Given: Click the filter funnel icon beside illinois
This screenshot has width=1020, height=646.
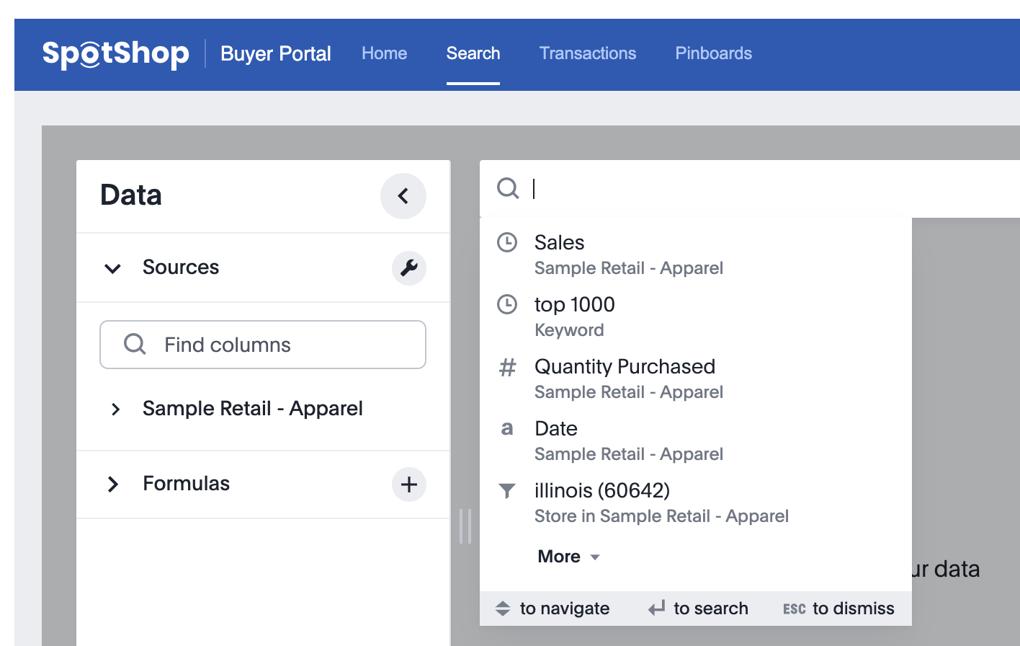Looking at the screenshot, I should click(x=507, y=491).
